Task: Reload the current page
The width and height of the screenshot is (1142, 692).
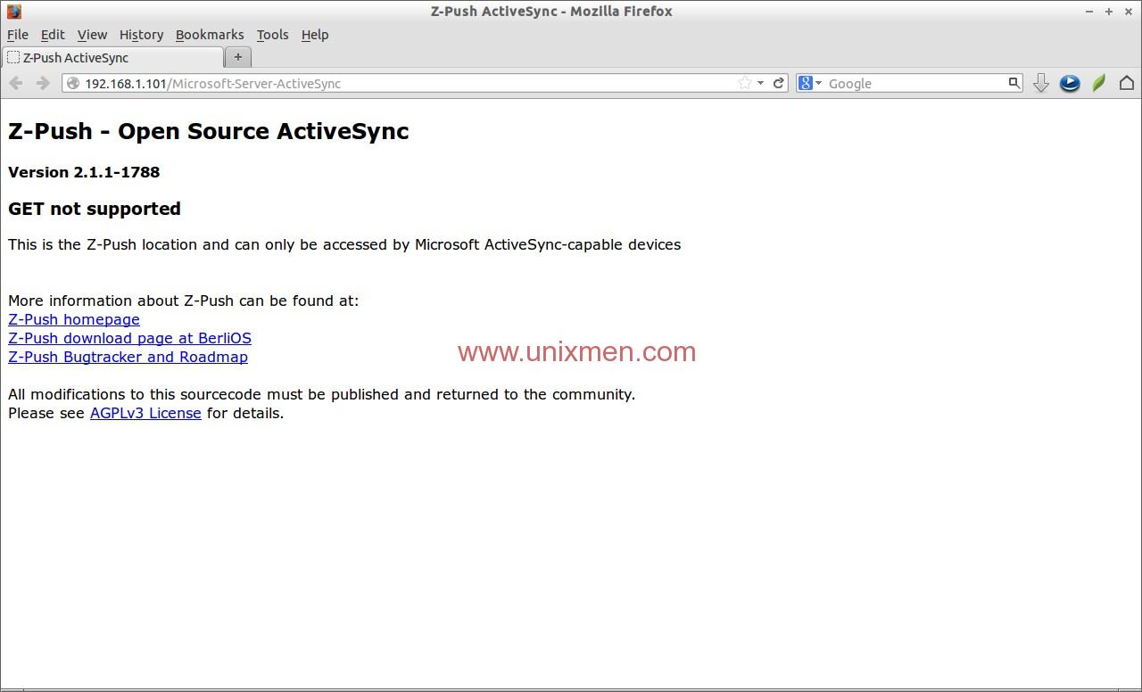Action: (x=778, y=83)
